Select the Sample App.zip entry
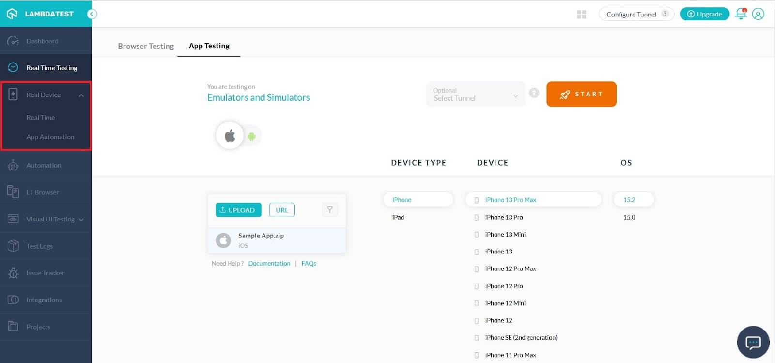The image size is (775, 363). click(277, 240)
